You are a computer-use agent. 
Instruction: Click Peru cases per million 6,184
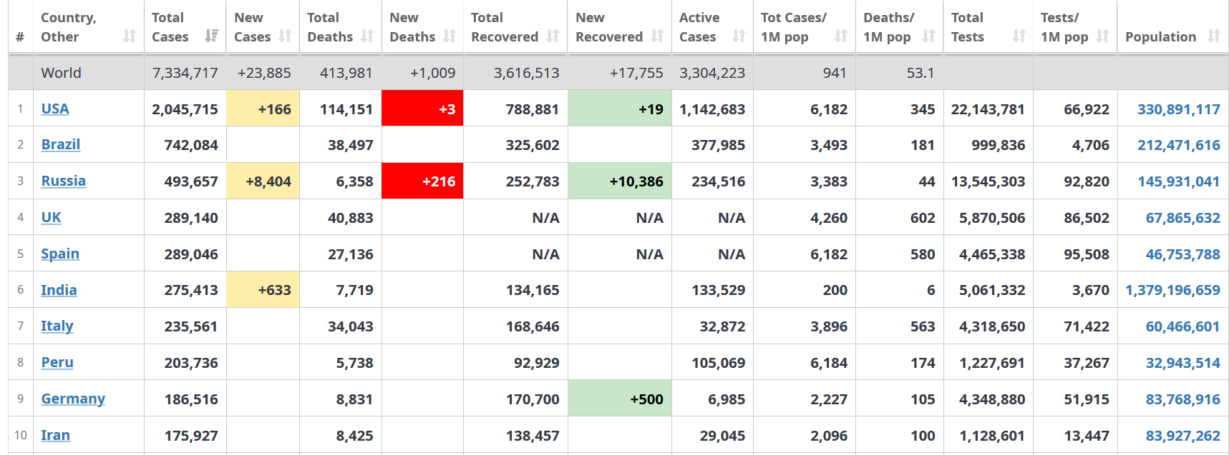click(829, 363)
